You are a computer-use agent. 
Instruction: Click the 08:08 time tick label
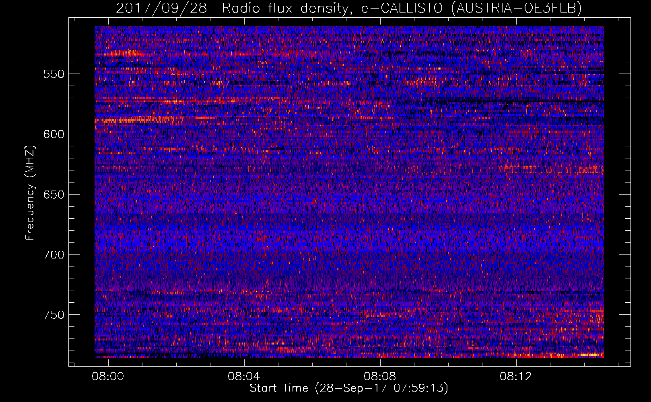click(x=380, y=377)
